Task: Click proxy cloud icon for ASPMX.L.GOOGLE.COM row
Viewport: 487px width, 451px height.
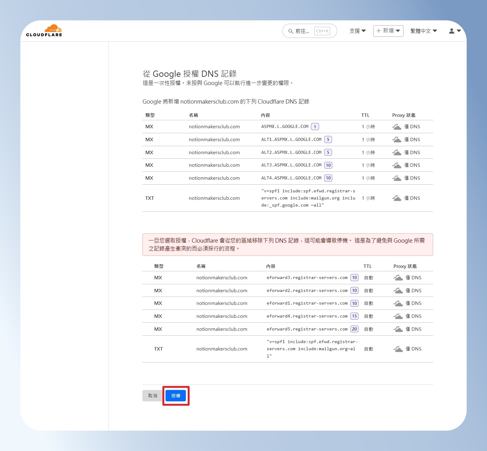Action: click(397, 127)
